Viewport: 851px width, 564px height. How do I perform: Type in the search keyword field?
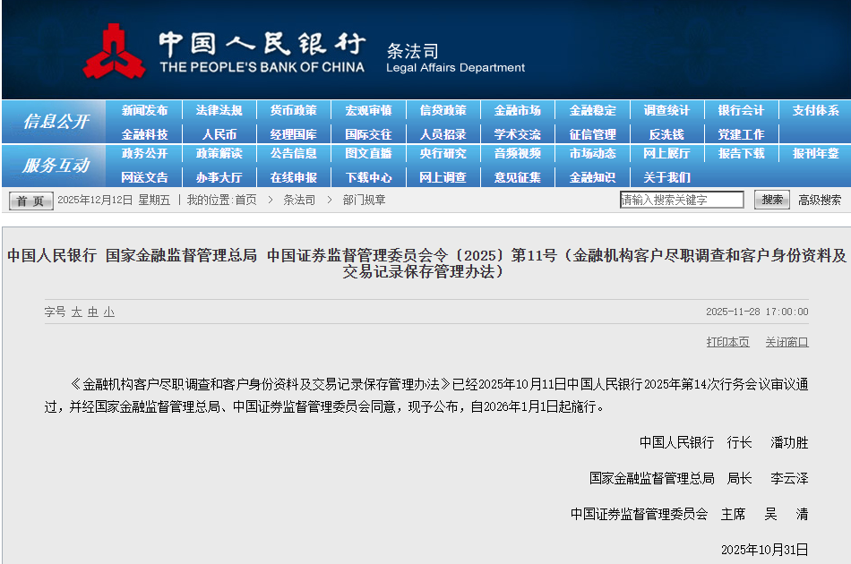(x=682, y=200)
